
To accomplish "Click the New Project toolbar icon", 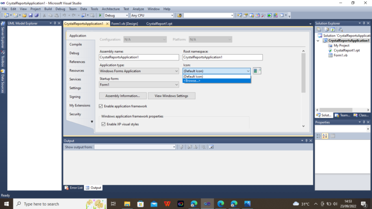I will [6, 15].
